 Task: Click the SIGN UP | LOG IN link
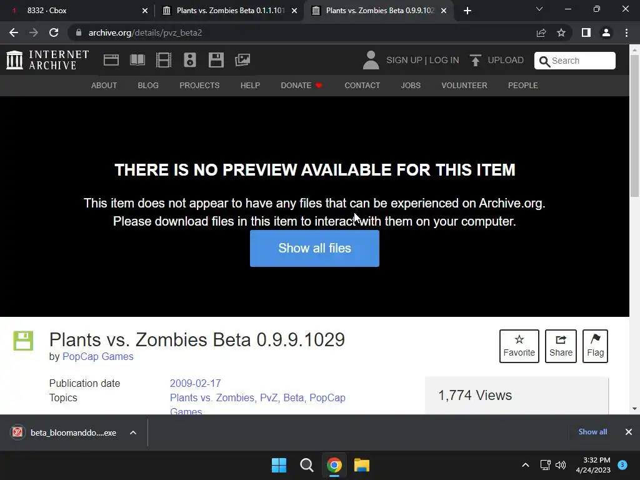(x=422, y=60)
